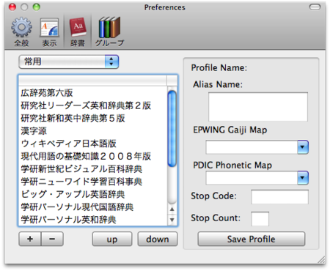
Task: Click the minus button to remove dictionary
Action: [x=52, y=239]
